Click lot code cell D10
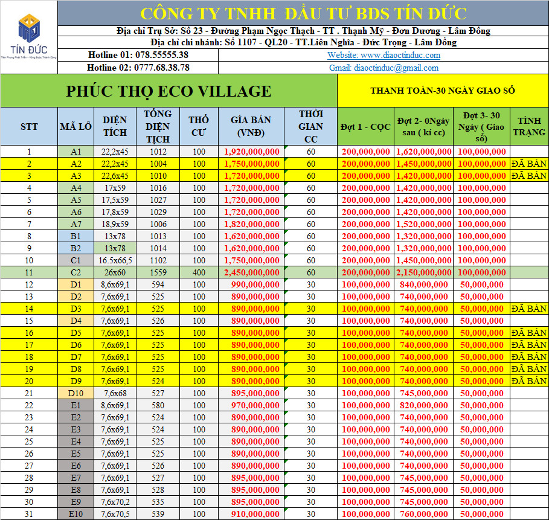The width and height of the screenshot is (549, 520). pyautogui.click(x=75, y=393)
